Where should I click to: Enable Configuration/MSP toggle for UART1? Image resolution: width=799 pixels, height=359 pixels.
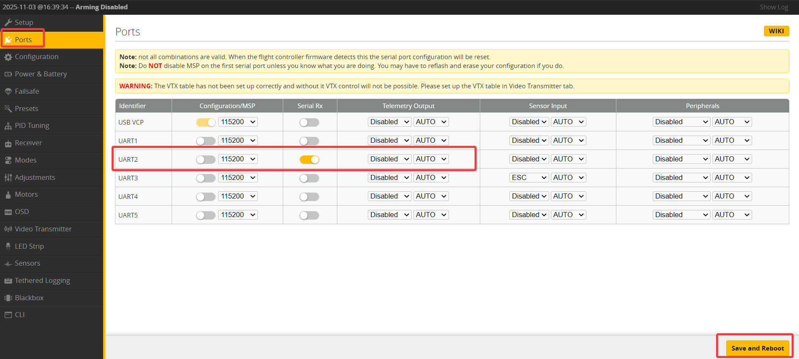click(206, 141)
